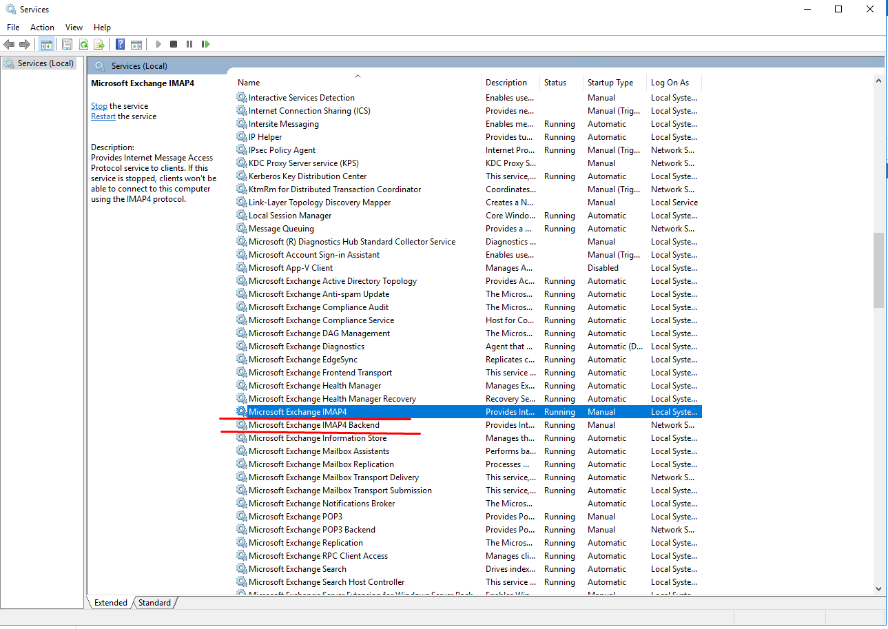Pause the service using the pause icon

(189, 43)
